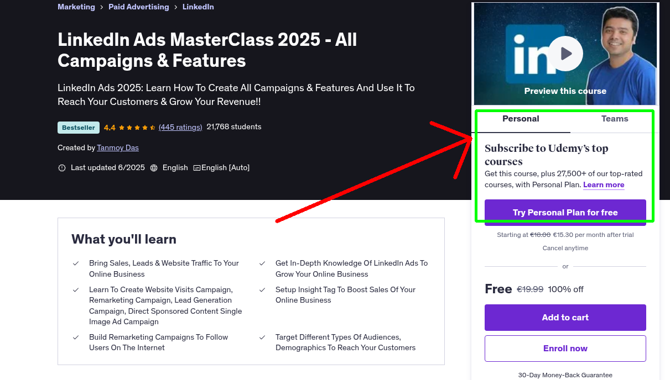This screenshot has width=670, height=380.
Task: Click the 'Cancel anytime' text
Action: (565, 248)
